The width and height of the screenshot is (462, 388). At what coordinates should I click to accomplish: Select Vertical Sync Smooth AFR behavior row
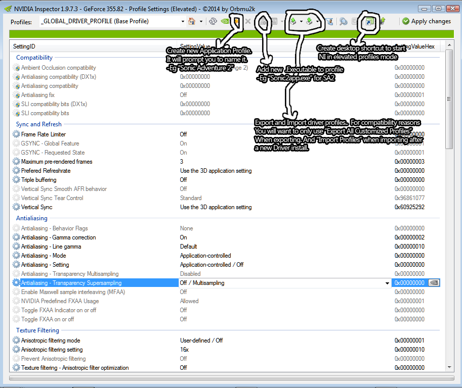64,189
